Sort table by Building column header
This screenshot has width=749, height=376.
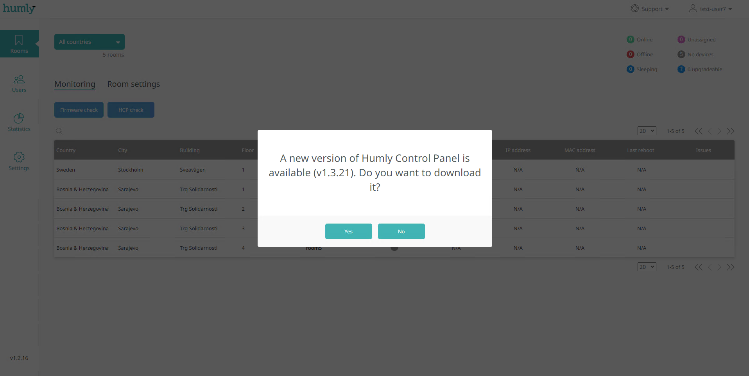[x=190, y=150]
